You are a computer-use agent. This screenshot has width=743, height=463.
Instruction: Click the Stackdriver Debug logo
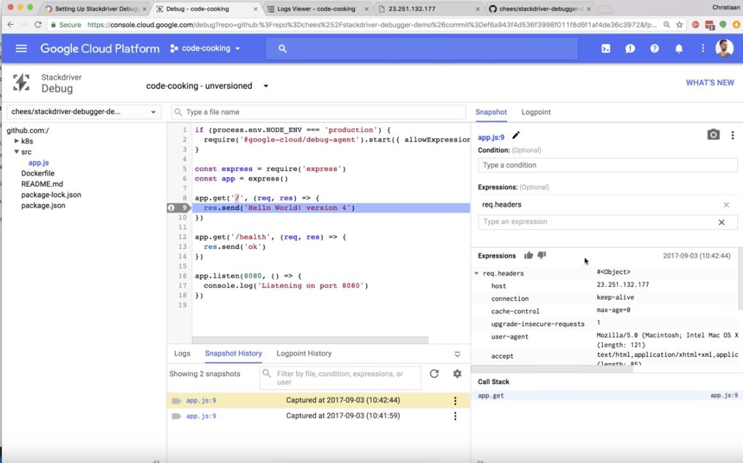tap(21, 83)
